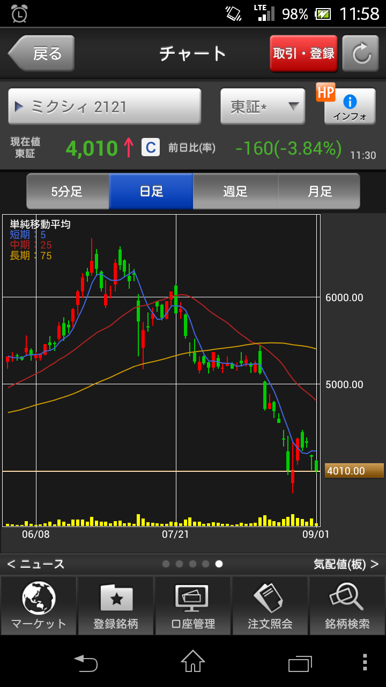Tap the 07/21 date axis label

pos(175,534)
